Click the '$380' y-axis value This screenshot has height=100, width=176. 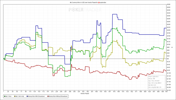point(169,5)
